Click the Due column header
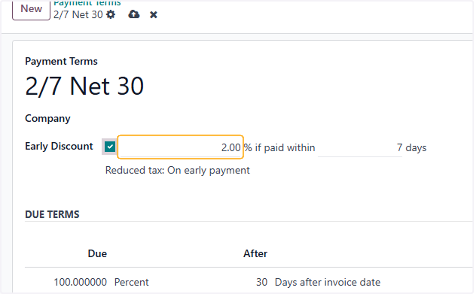 click(97, 253)
